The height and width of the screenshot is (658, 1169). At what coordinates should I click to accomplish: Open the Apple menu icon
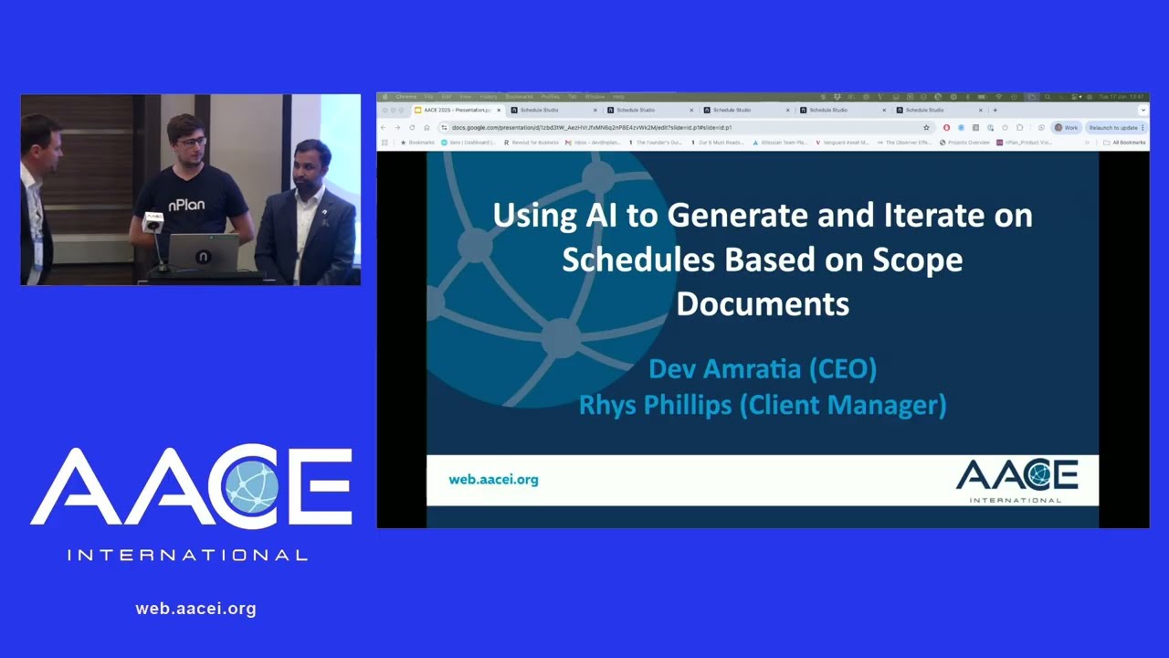[x=385, y=97]
